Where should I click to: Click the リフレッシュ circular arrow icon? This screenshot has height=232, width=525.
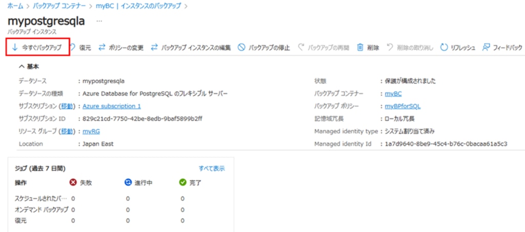[444, 48]
